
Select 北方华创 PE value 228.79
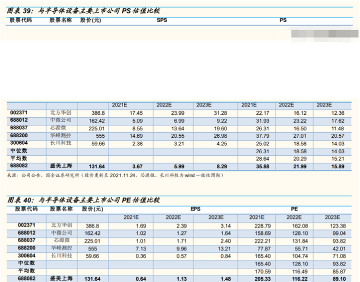click(262, 226)
